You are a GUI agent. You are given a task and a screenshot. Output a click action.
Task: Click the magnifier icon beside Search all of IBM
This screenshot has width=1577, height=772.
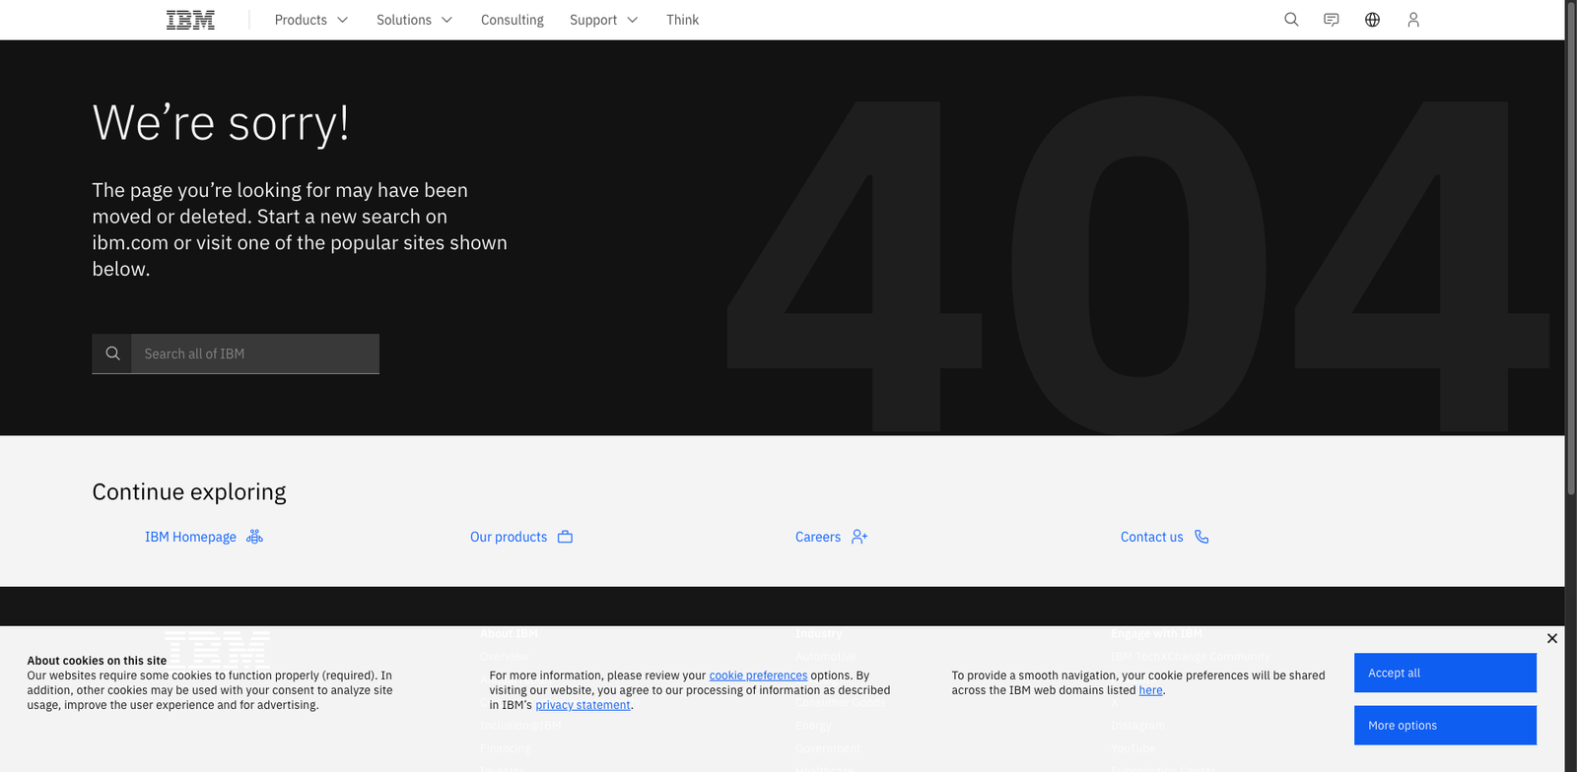coord(112,354)
